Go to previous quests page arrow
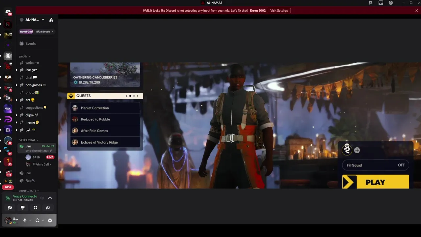Image resolution: width=421 pixels, height=237 pixels. point(127,96)
